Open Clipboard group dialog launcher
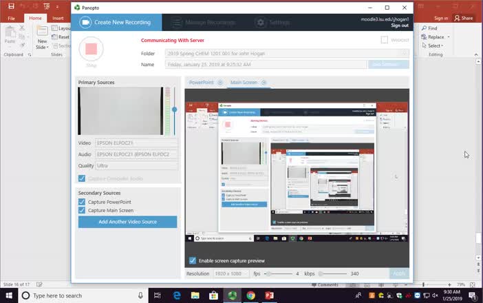Image resolution: width=483 pixels, height=303 pixels. click(30, 54)
